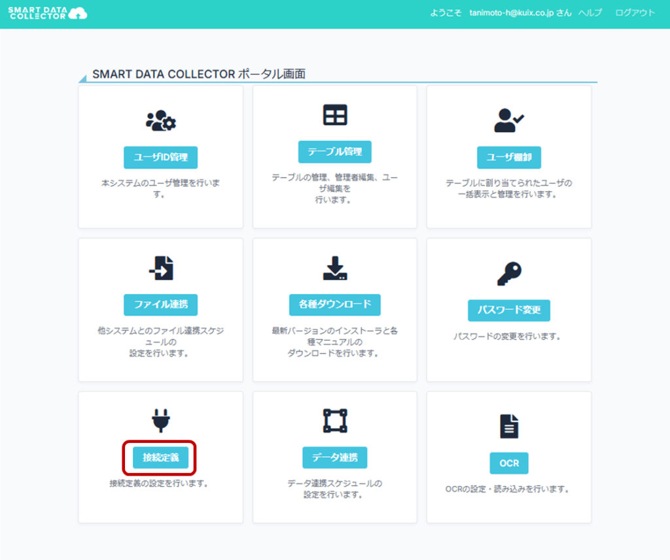This screenshot has height=560, width=670.
Task: Launch the OCR button
Action: [509, 463]
